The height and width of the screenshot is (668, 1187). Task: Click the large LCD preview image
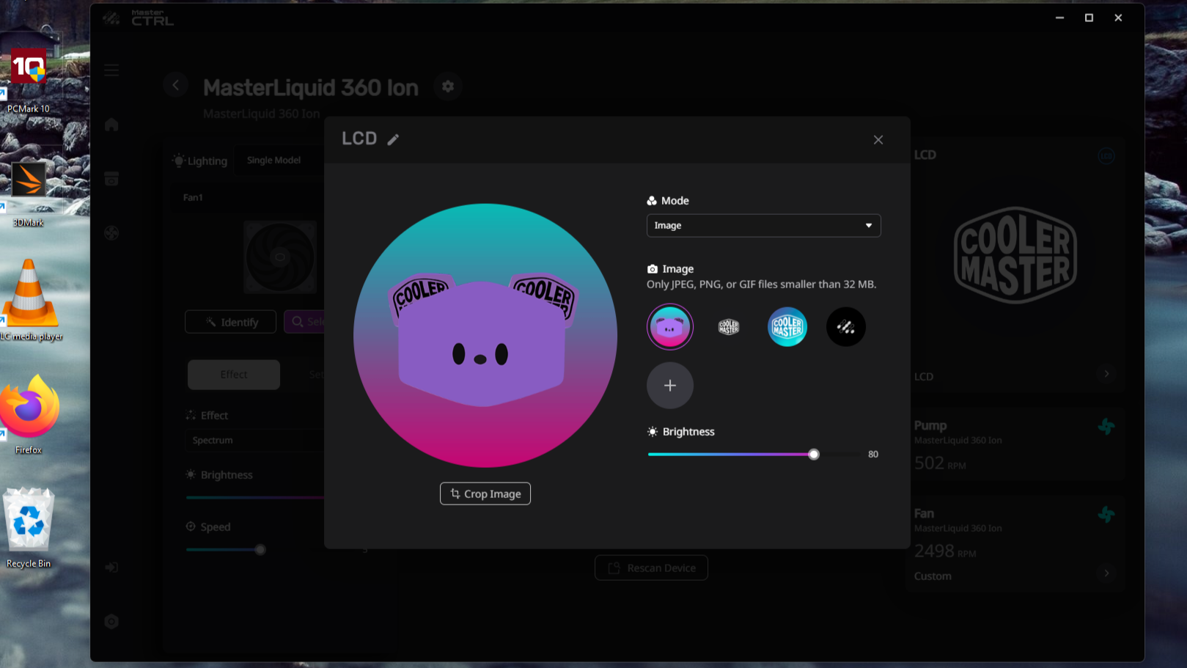tap(485, 335)
